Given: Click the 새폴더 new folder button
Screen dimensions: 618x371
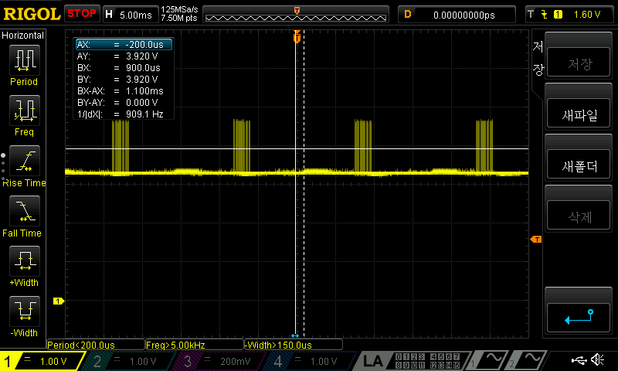Looking at the screenshot, I should click(579, 165).
